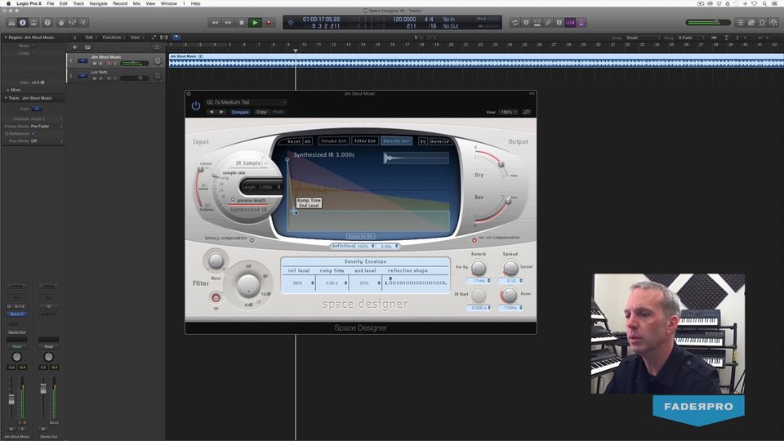Viewport: 784px width, 441px height.
Task: Adjust the master volume slider in control bar
Action: tap(708, 23)
